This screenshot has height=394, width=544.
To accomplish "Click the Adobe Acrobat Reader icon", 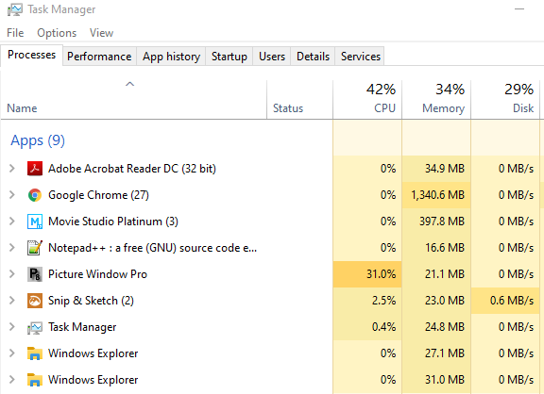I will point(35,169).
